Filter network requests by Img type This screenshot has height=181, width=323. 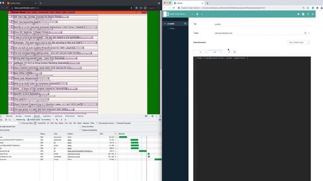coord(56,123)
